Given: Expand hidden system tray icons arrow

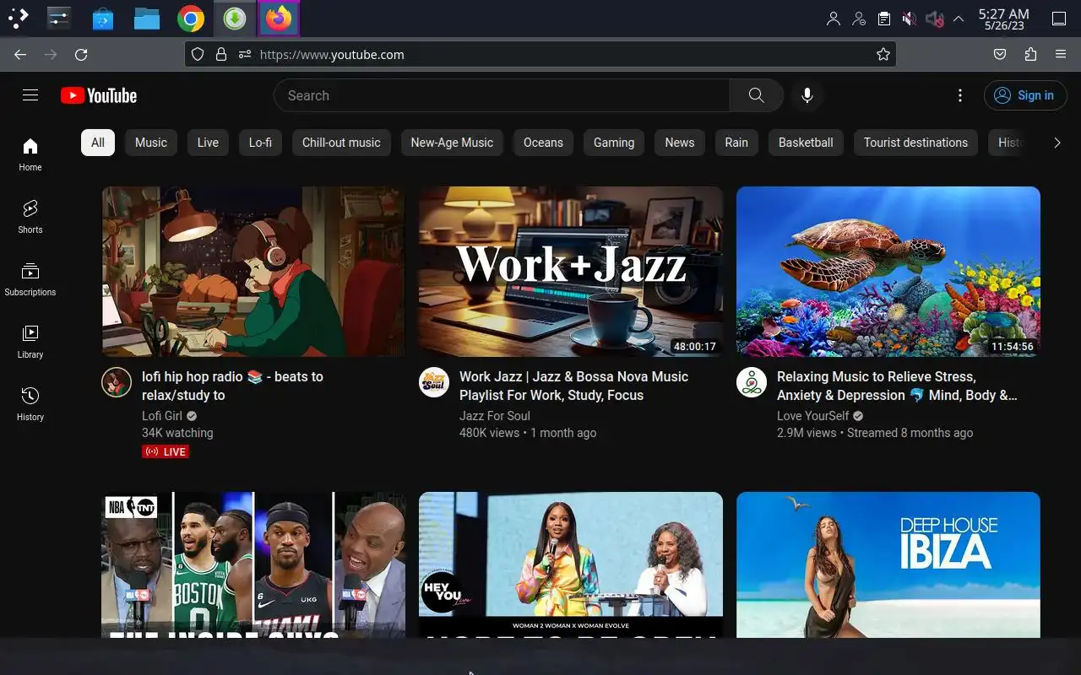Looking at the screenshot, I should 959,19.
